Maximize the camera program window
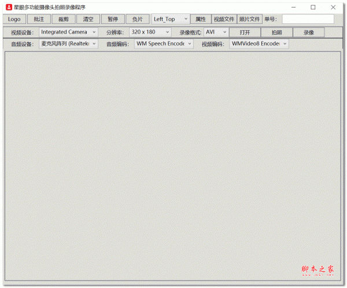 (313, 8)
